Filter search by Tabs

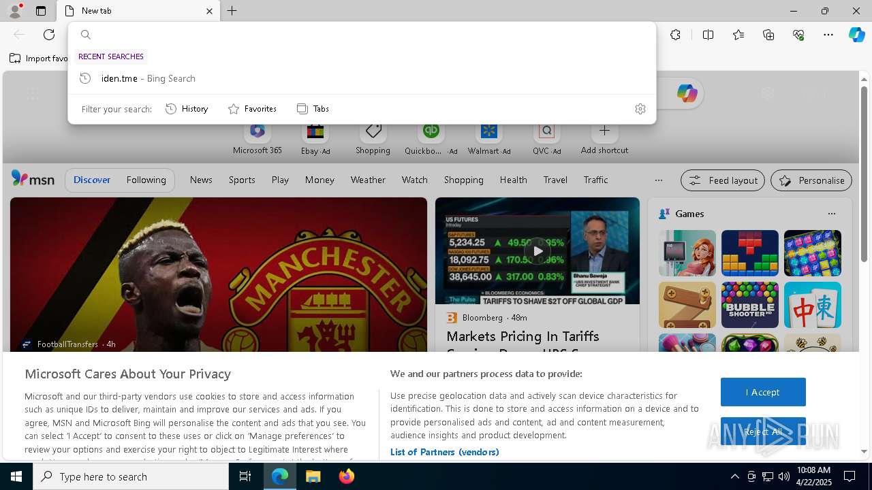[x=313, y=109]
